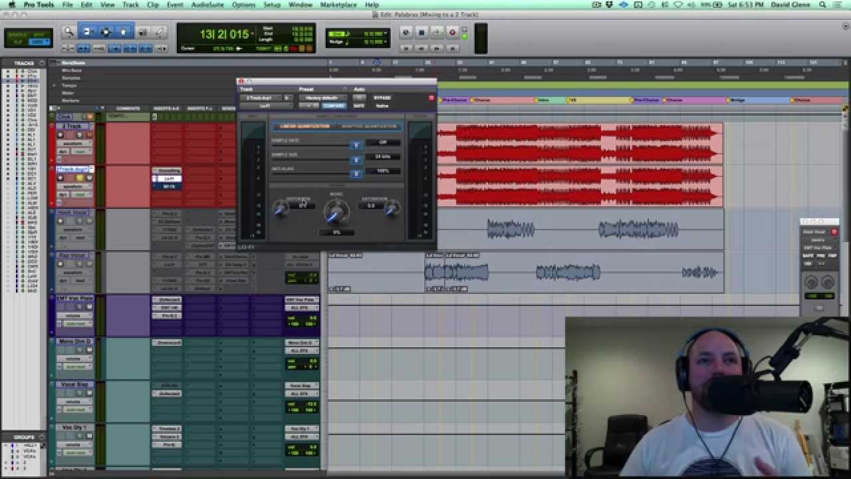This screenshot has height=479, width=851.
Task: Click Return to Zero transport button
Action: tap(406, 48)
